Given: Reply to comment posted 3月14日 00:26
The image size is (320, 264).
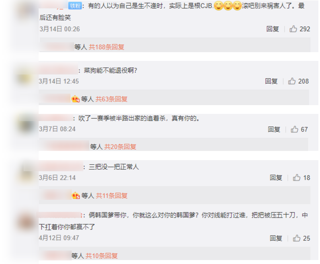Looking at the screenshot, I should click(273, 29).
